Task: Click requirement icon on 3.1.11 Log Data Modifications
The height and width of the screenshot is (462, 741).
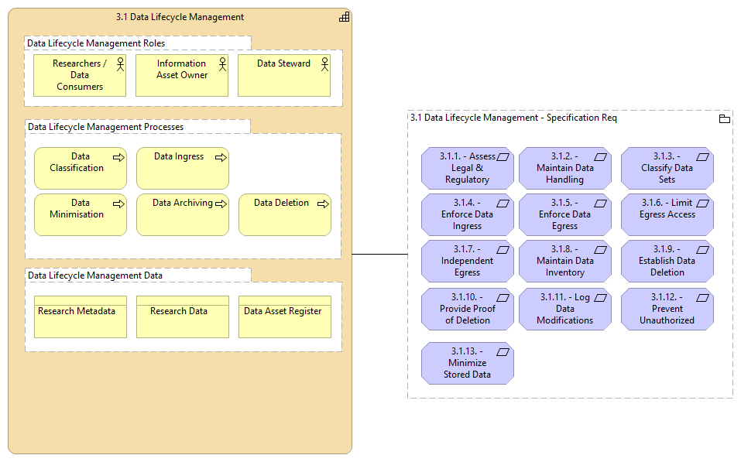Action: (x=600, y=298)
